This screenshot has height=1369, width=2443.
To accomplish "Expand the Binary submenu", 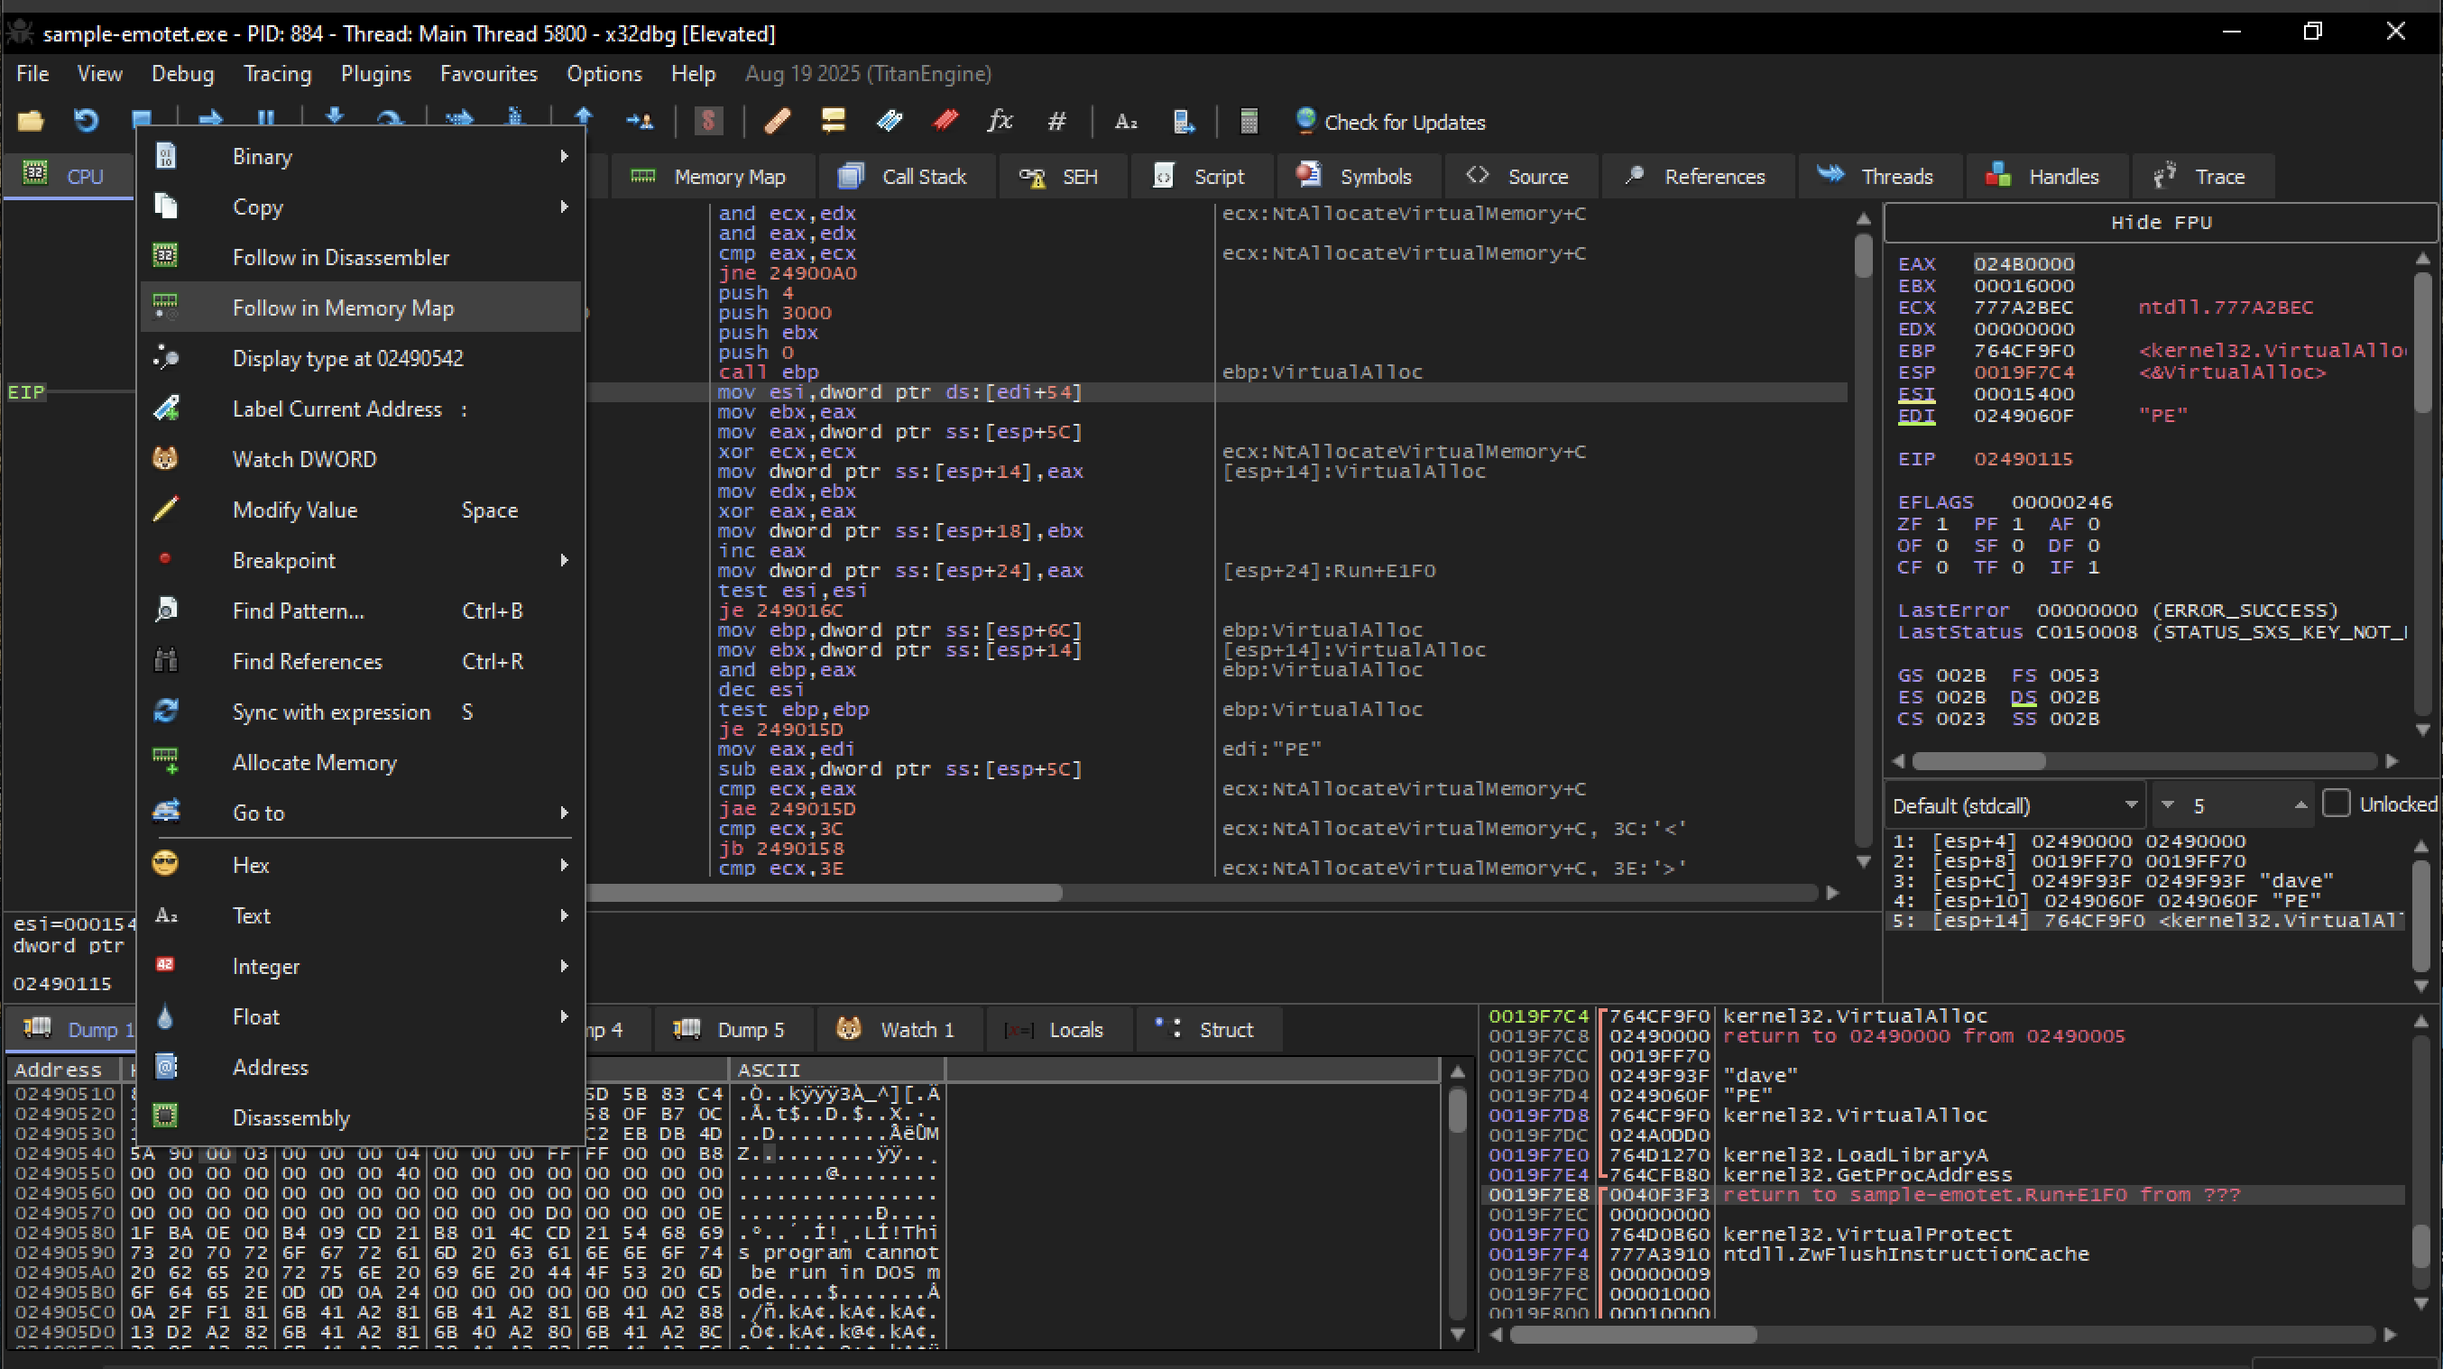I will 360,156.
